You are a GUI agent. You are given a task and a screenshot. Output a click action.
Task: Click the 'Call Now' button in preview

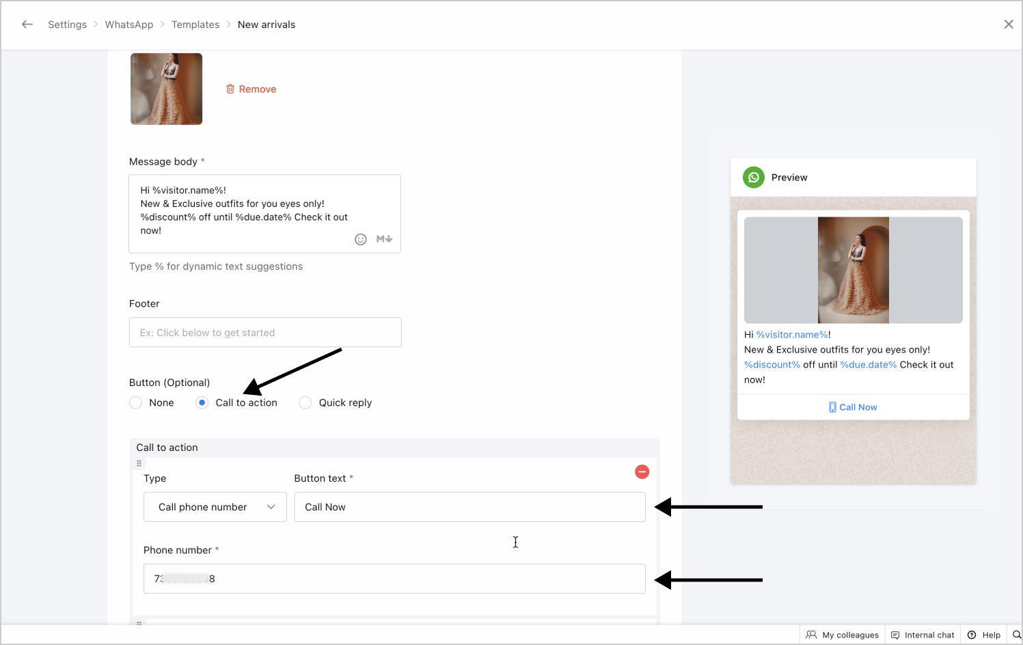click(853, 407)
